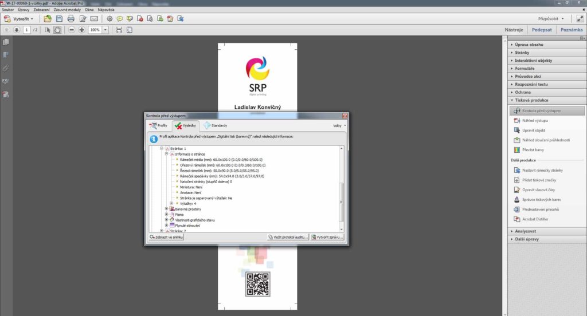This screenshot has height=316, width=587.
Task: Open page thumbnails sidebar icon
Action: tap(6, 42)
